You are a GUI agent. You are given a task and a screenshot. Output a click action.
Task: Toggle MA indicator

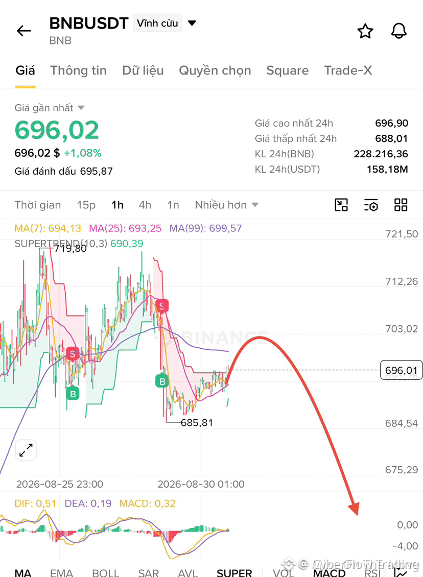coord(23,572)
